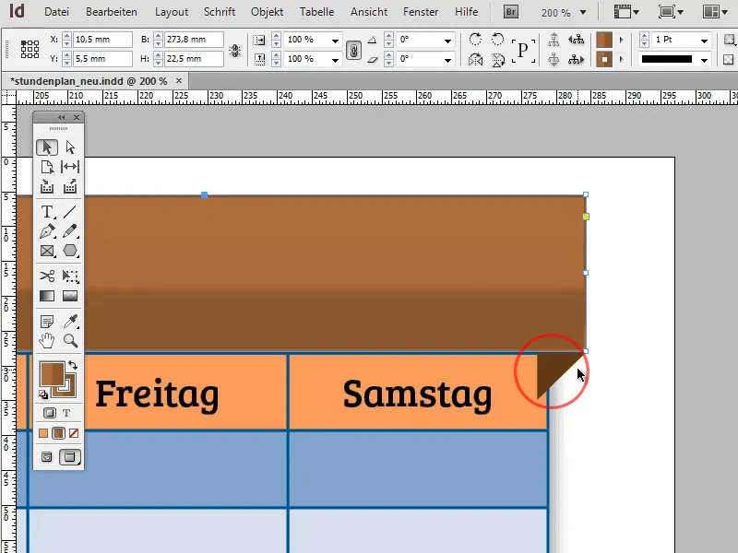Open the Fenster menu
This screenshot has width=738, height=553.
(x=421, y=12)
